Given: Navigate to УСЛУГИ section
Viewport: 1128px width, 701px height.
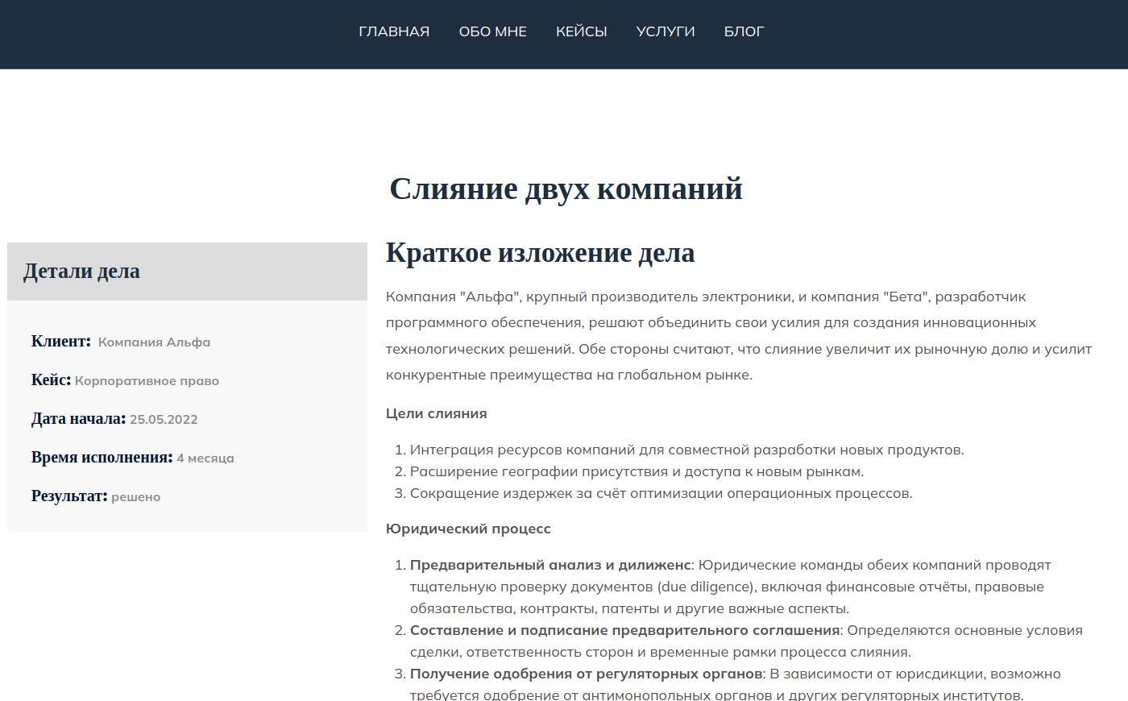Looking at the screenshot, I should coord(666,31).
